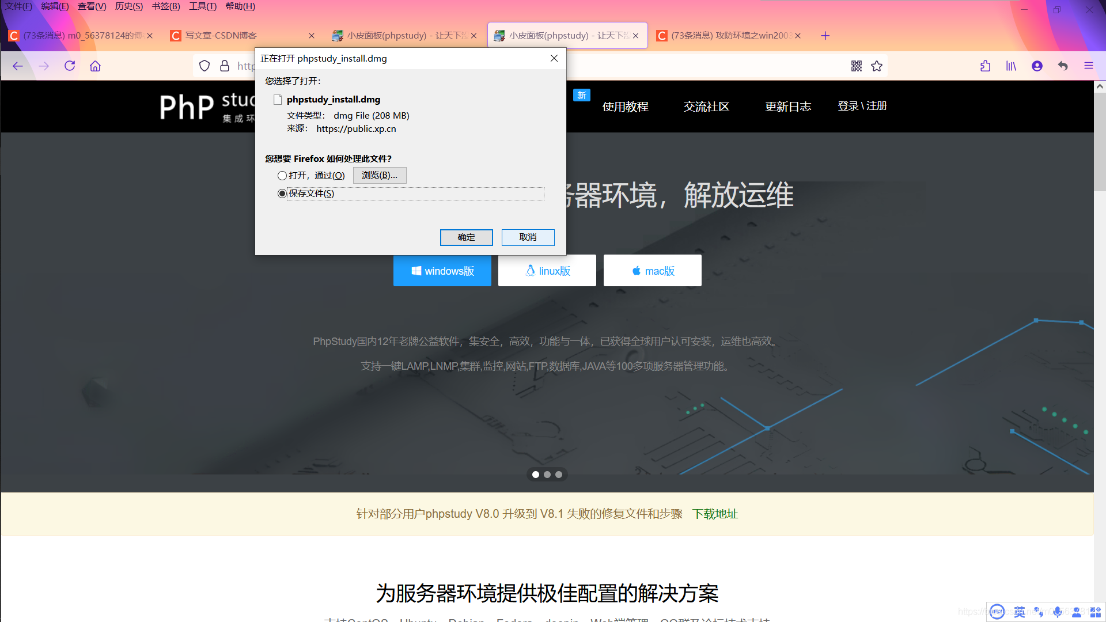Click the PhP study site logo
Viewport: 1106px width, 622px height.
(x=207, y=107)
